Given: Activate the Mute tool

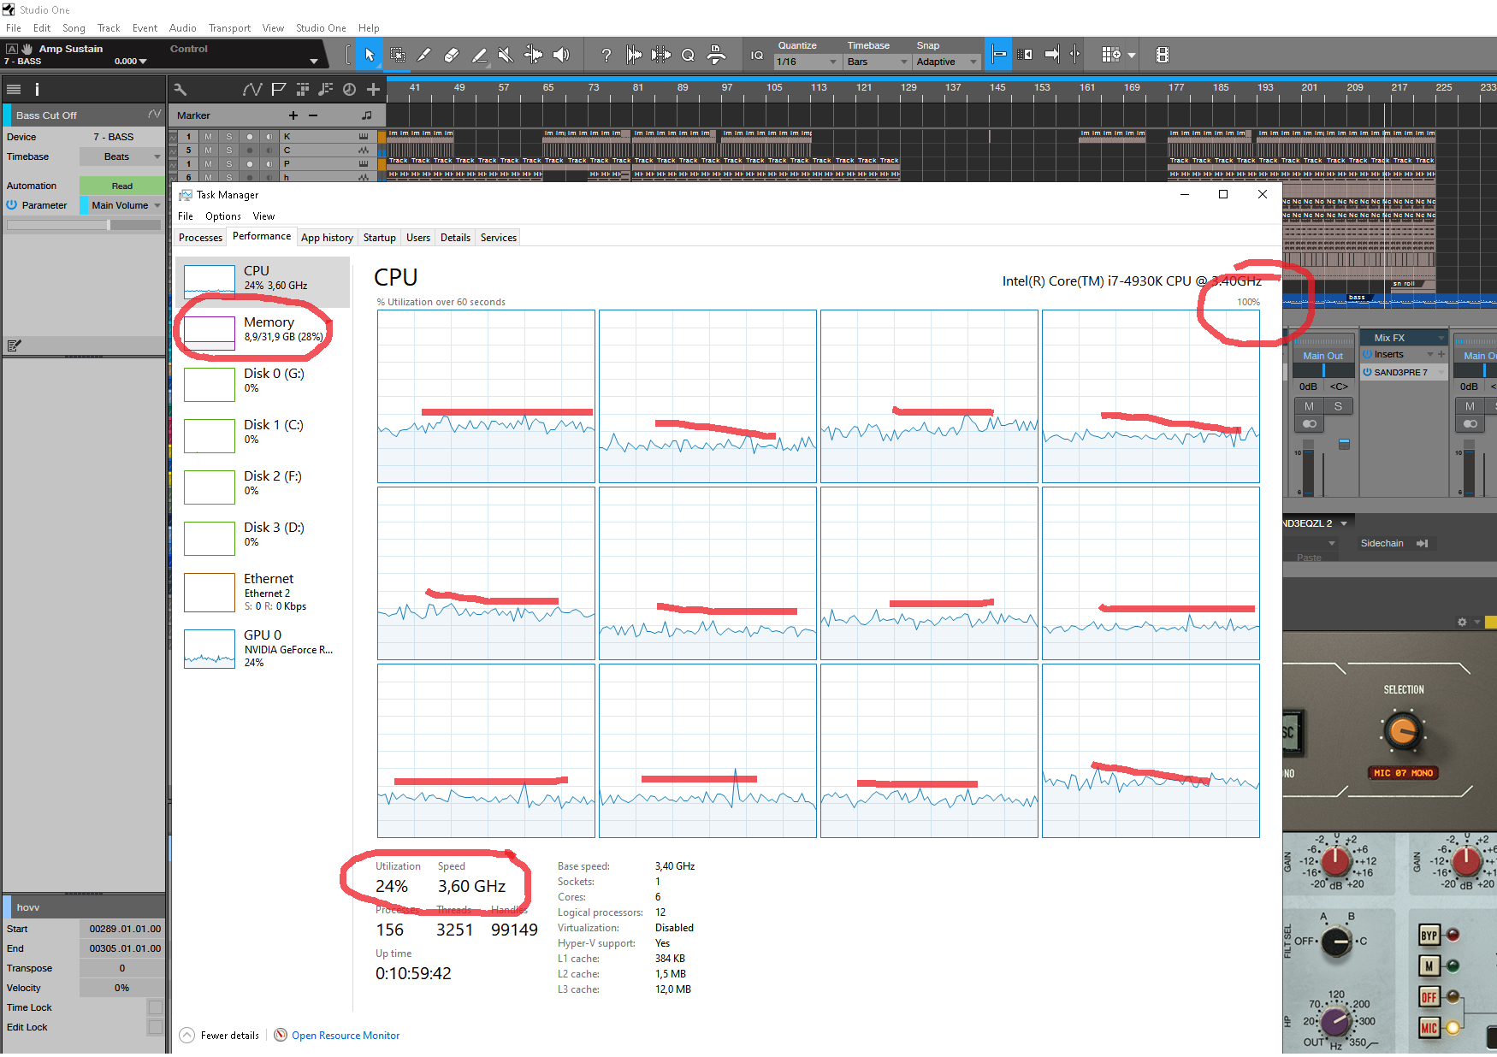Looking at the screenshot, I should [506, 55].
